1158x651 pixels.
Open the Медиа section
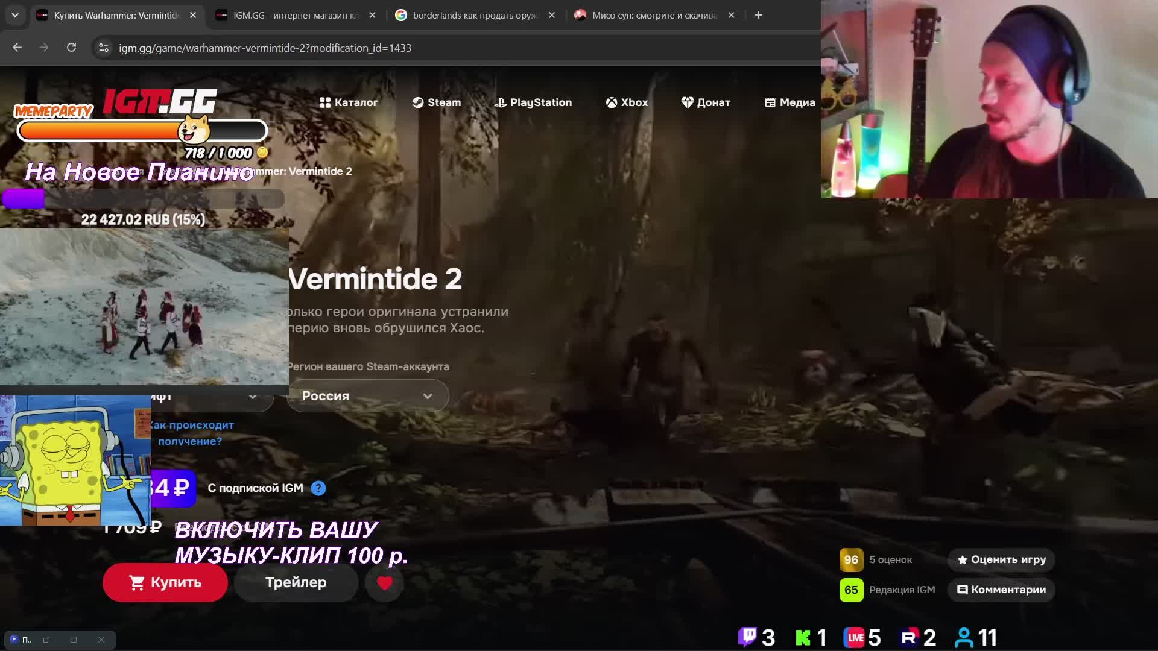(x=790, y=102)
